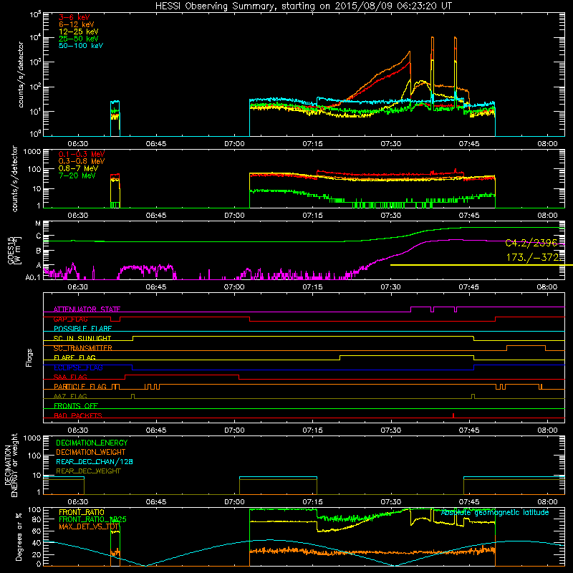Click the Flags vertical axis title
This screenshot has height=573, width=573.
29,357
